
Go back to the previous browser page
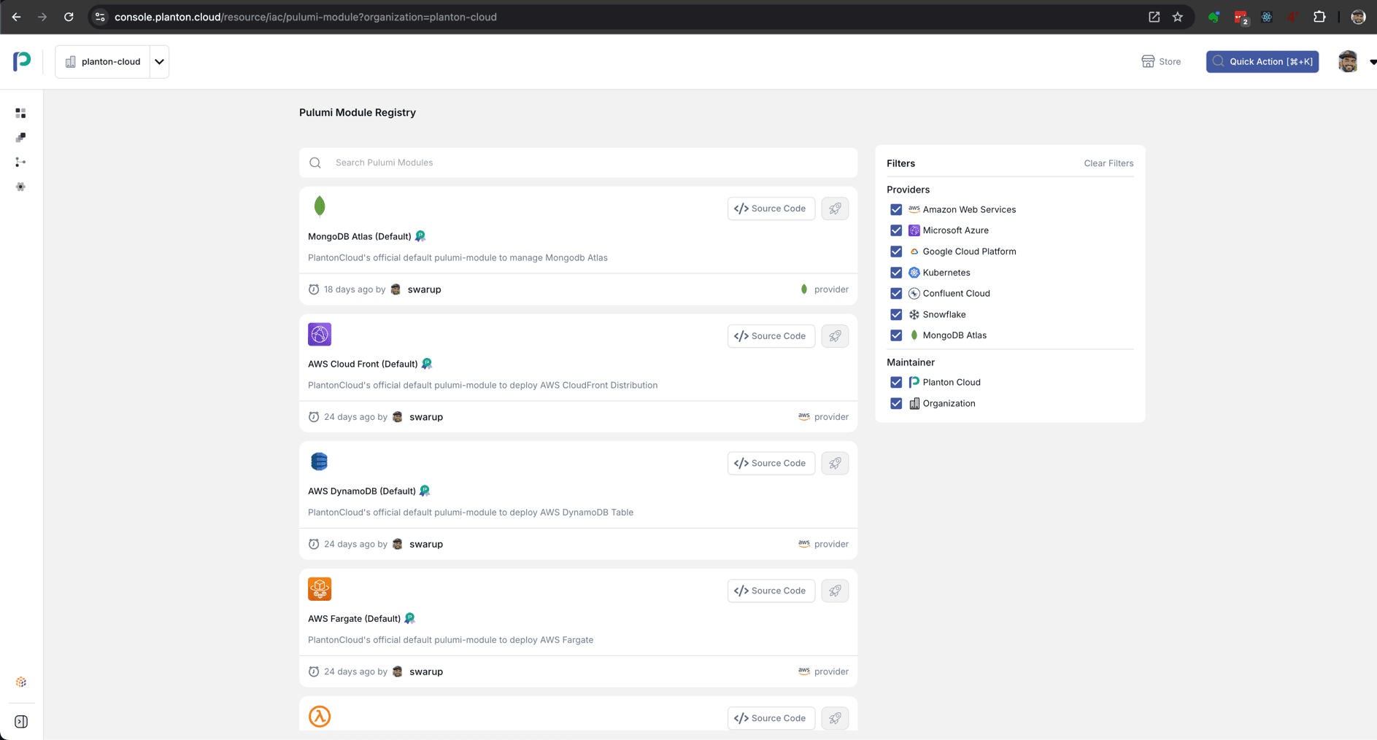click(16, 17)
